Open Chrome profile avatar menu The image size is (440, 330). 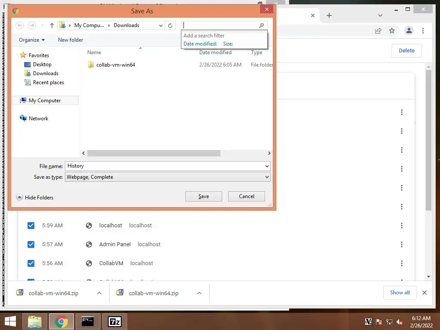409,31
